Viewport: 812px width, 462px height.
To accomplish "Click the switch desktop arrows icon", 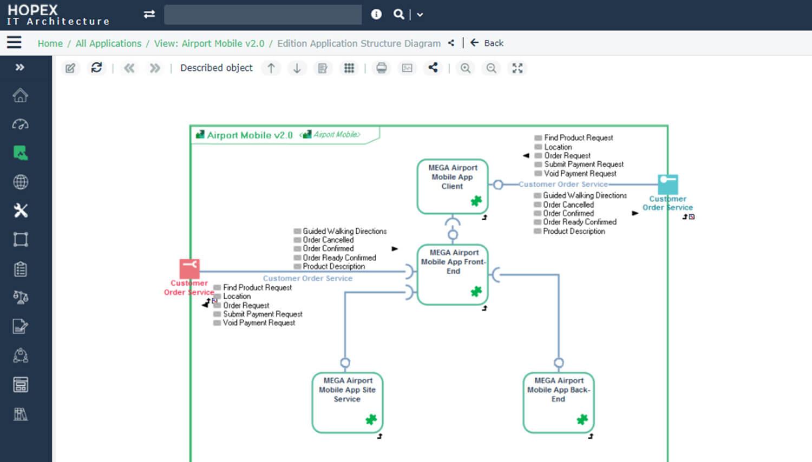I will pyautogui.click(x=149, y=15).
